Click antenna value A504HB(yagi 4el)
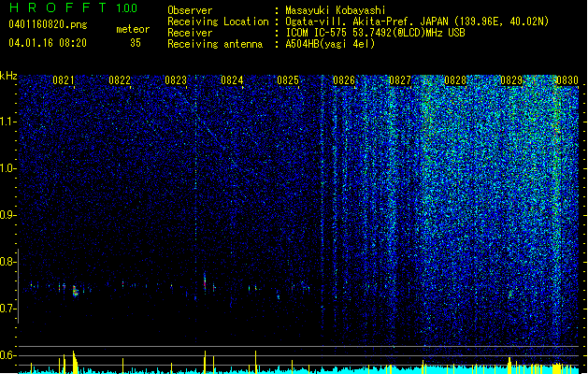Screen dimensions: 588x374 330,44
